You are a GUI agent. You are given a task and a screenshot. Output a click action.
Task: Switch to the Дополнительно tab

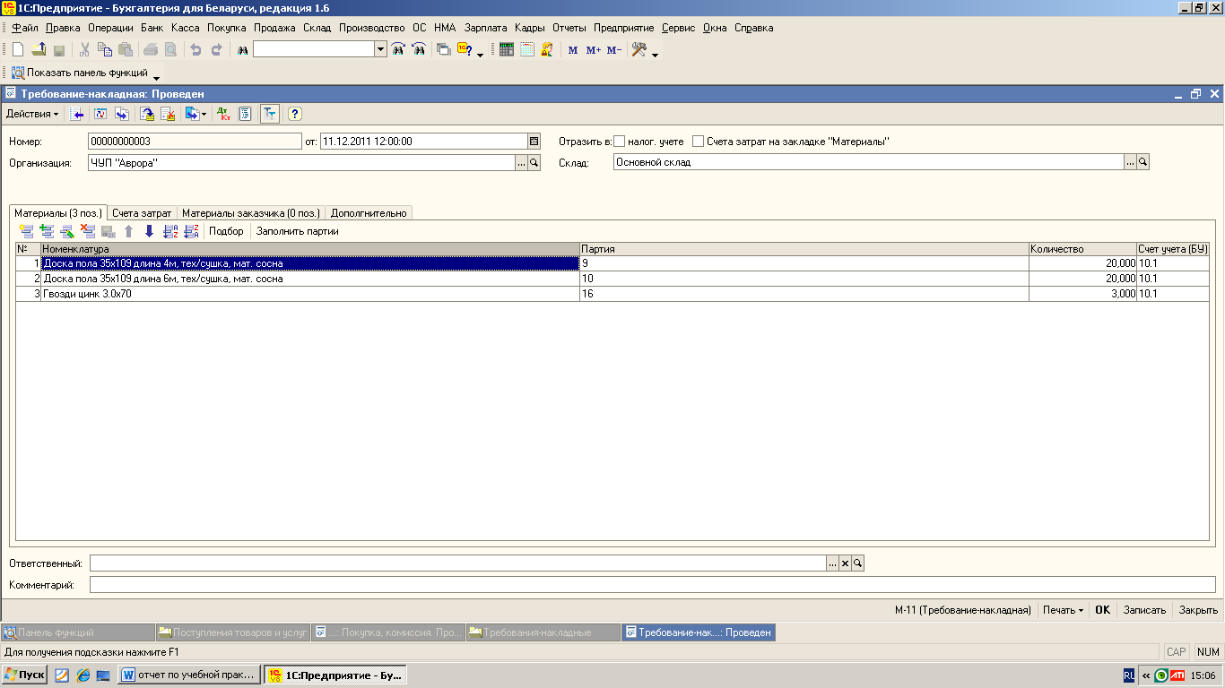[369, 213]
